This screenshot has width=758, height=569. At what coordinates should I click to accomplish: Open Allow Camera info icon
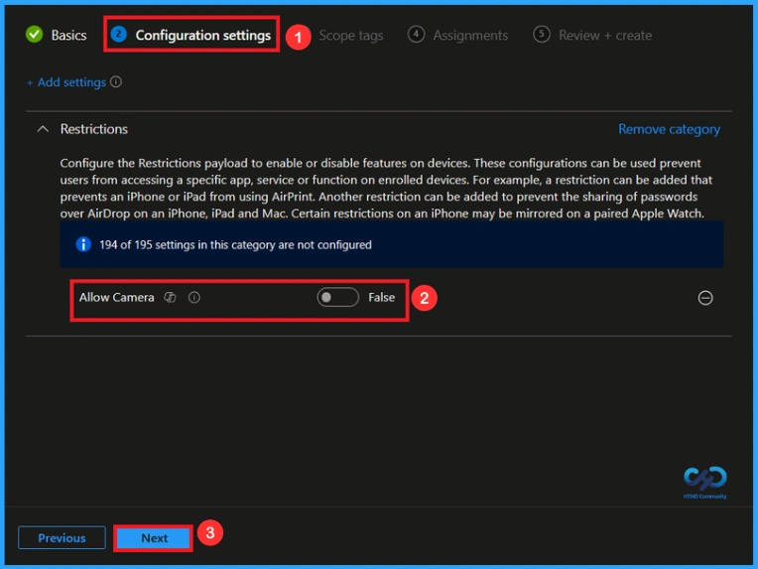(194, 297)
